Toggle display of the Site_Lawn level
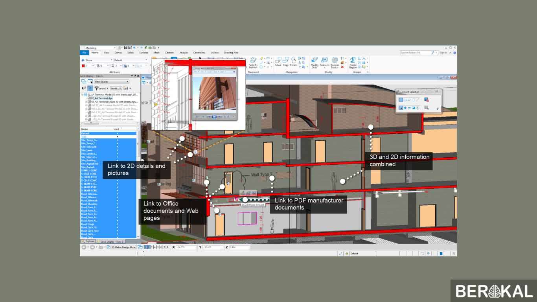Viewport: 537px width, 302px height. coord(109,150)
